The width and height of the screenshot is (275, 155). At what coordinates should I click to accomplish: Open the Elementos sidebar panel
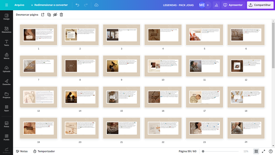(x=7, y=30)
